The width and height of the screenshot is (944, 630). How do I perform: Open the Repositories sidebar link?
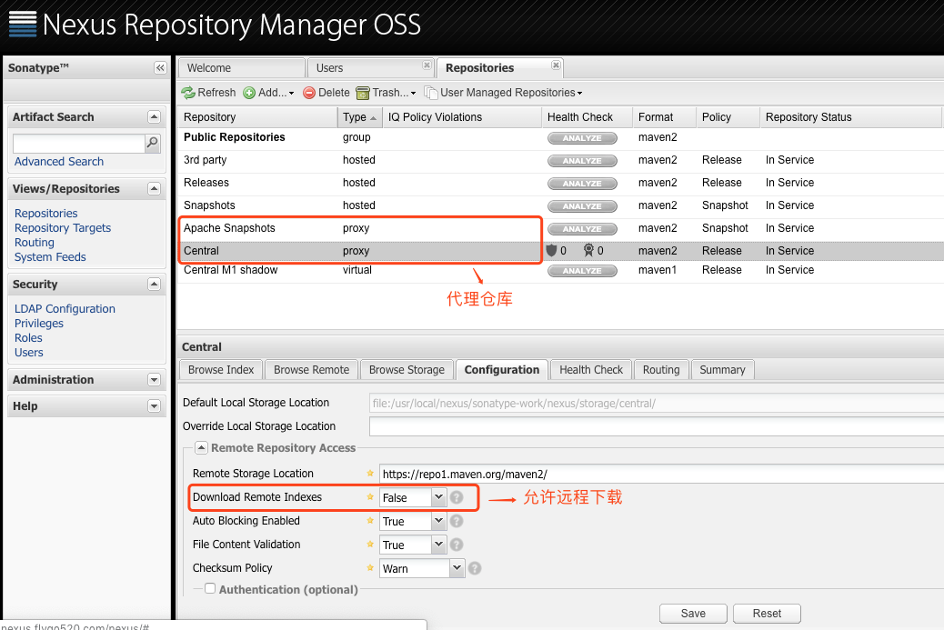coord(45,213)
